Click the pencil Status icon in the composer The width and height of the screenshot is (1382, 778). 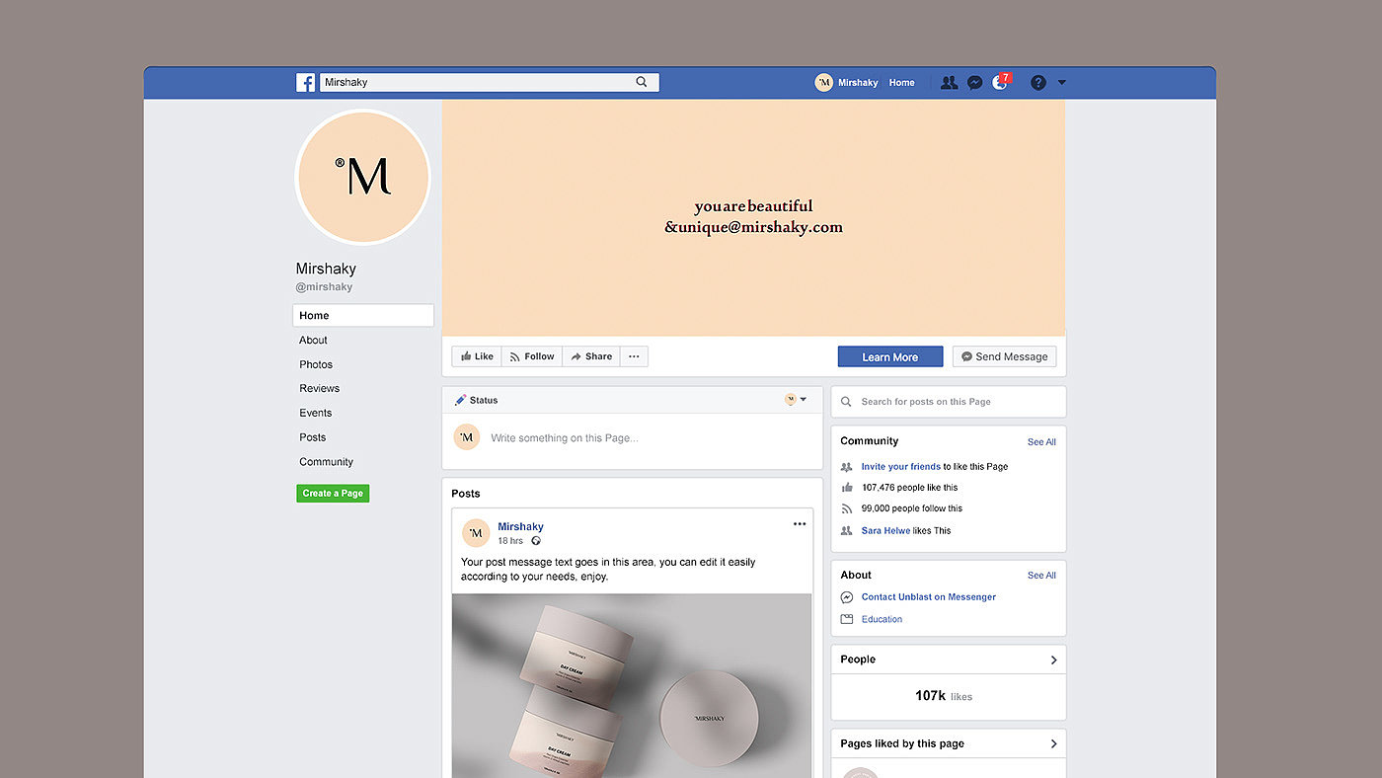(460, 400)
